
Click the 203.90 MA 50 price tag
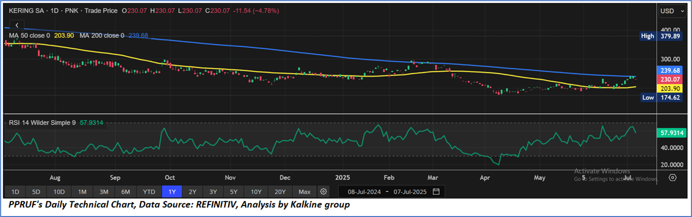pyautogui.click(x=670, y=88)
